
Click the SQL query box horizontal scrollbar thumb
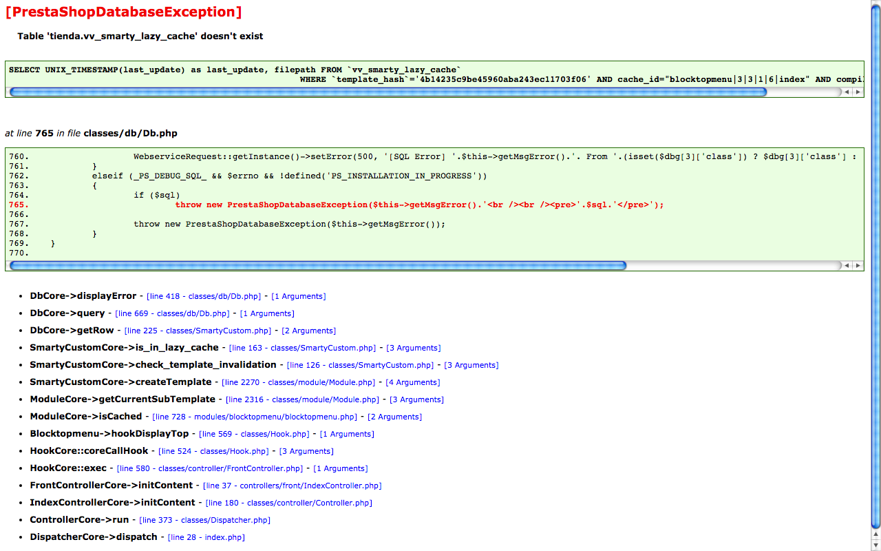pyautogui.click(x=388, y=92)
